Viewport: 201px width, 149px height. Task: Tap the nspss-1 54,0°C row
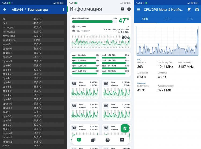tap(33, 137)
